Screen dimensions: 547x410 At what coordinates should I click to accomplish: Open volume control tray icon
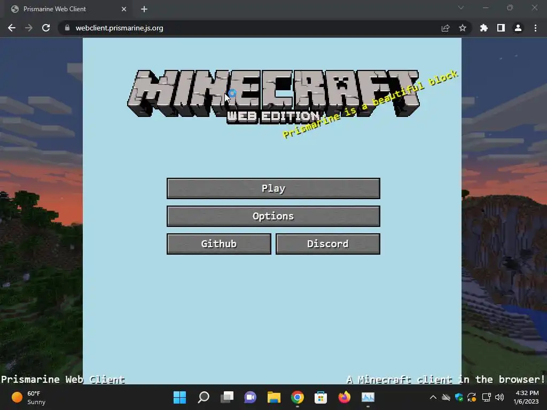[499, 397]
